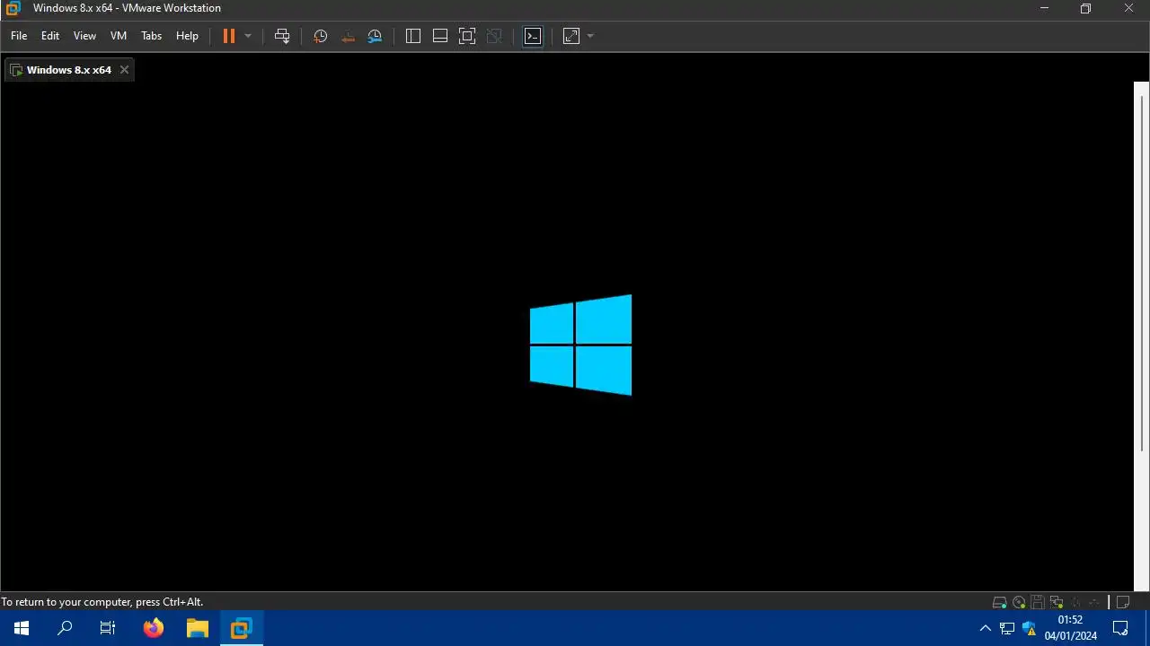The height and width of the screenshot is (646, 1150).
Task: Open the snapshot manager
Action: [x=375, y=36]
